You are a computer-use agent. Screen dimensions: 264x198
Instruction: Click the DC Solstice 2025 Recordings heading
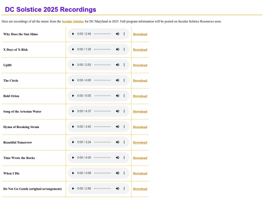pyautogui.click(x=50, y=9)
